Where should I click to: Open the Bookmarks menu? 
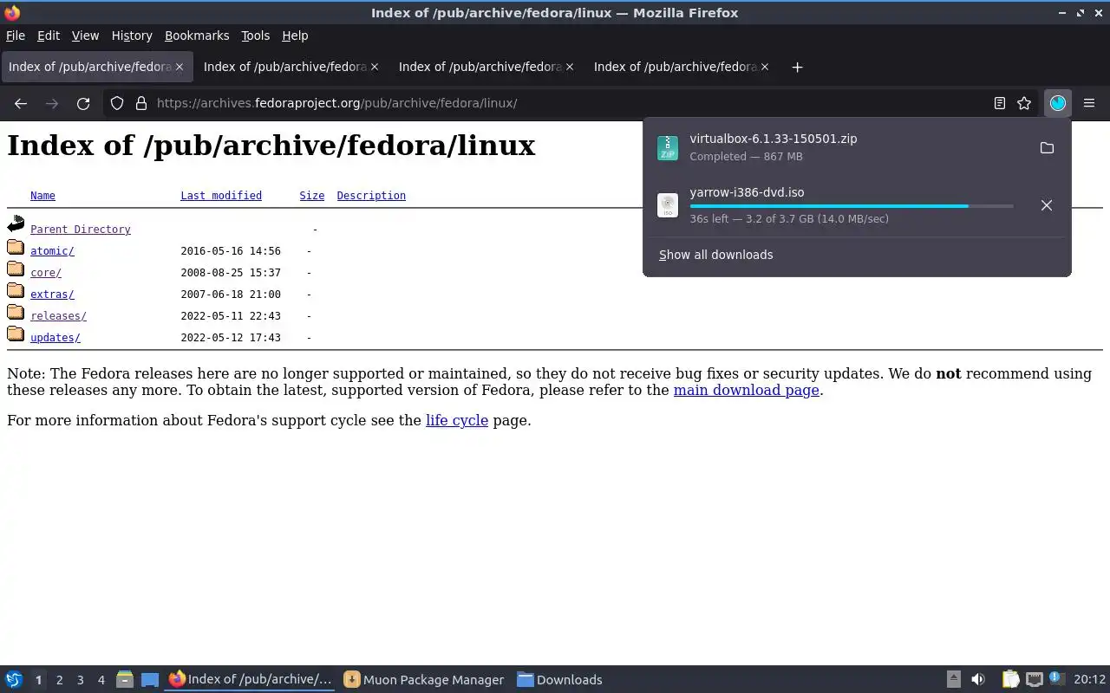pyautogui.click(x=197, y=36)
